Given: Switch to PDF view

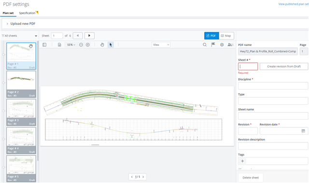Looking at the screenshot, I should pyautogui.click(x=211, y=36).
